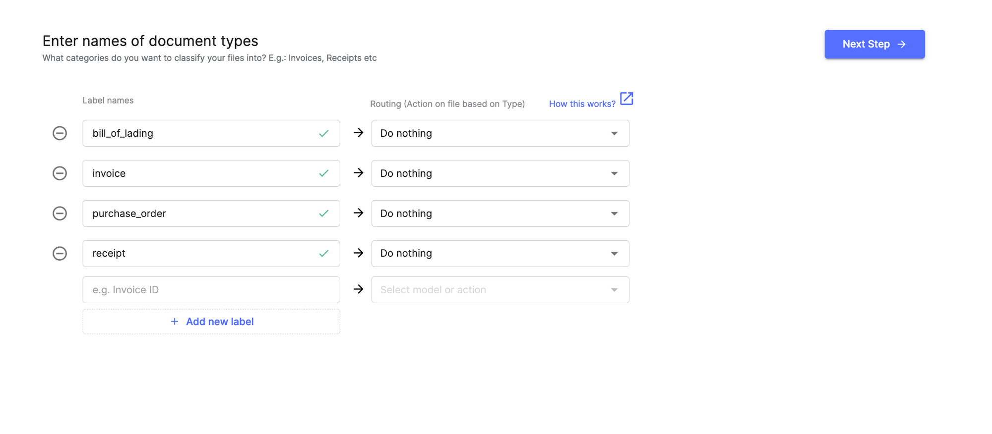Click the external link icon beside How this works
Viewport: 992px width, 434px height.
(x=626, y=99)
